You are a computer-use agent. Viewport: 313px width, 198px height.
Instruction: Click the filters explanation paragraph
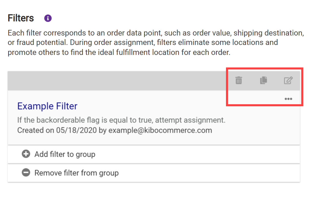pyautogui.click(x=154, y=43)
